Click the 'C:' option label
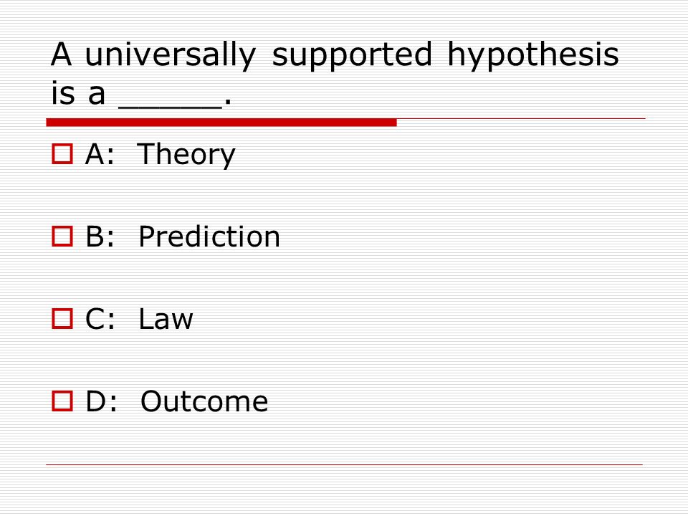This screenshot has height=516, width=688. coord(100,319)
